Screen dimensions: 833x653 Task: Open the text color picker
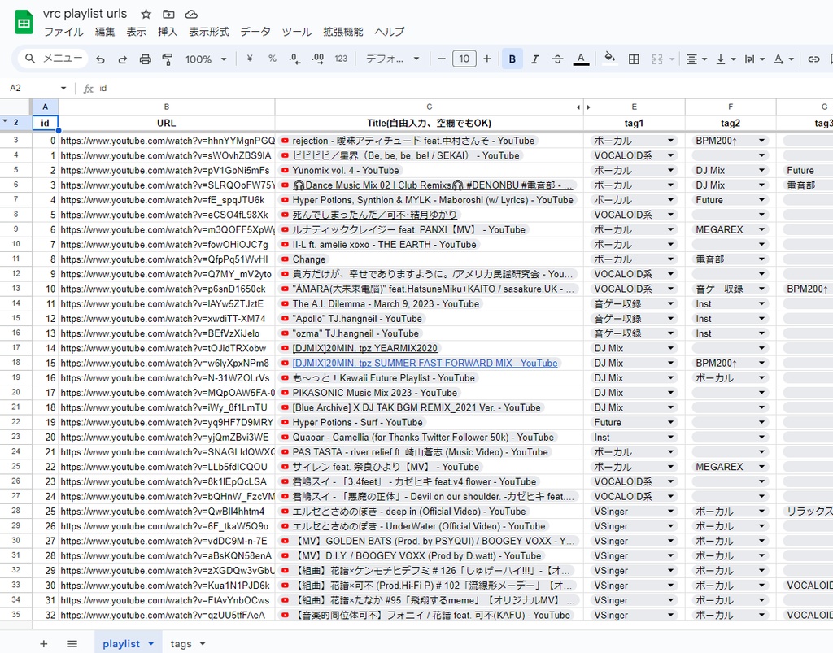coord(581,59)
